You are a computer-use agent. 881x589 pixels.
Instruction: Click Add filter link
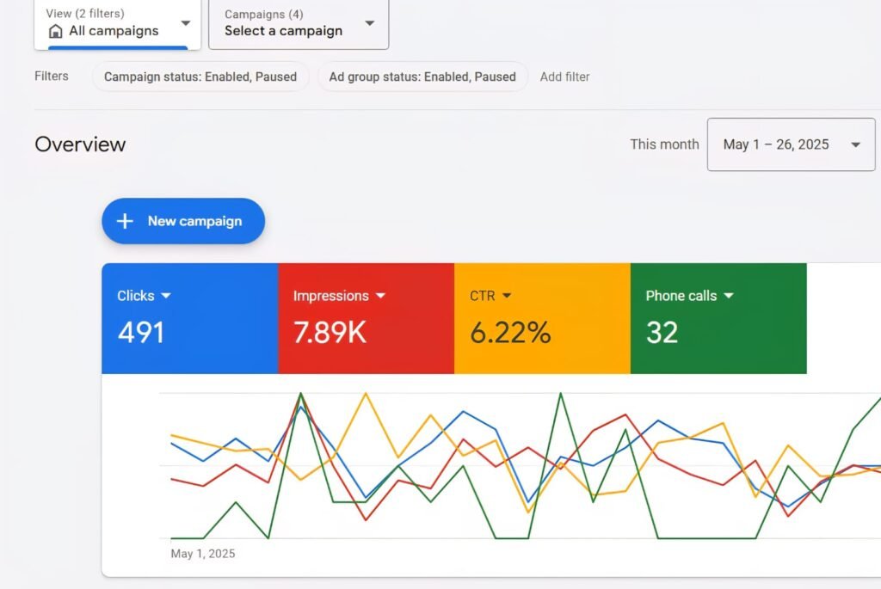564,77
